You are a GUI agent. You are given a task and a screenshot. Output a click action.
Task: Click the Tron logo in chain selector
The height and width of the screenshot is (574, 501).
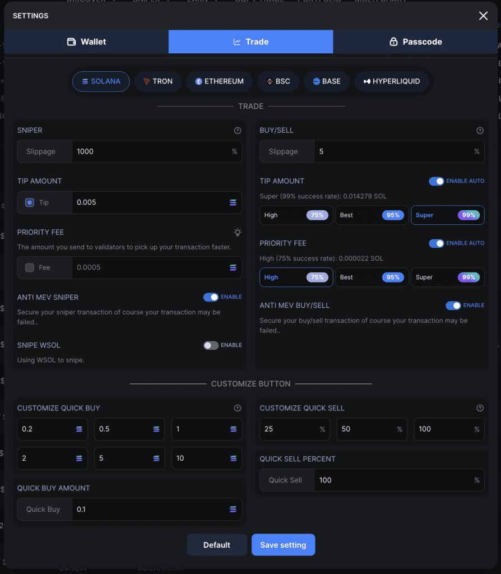[146, 81]
